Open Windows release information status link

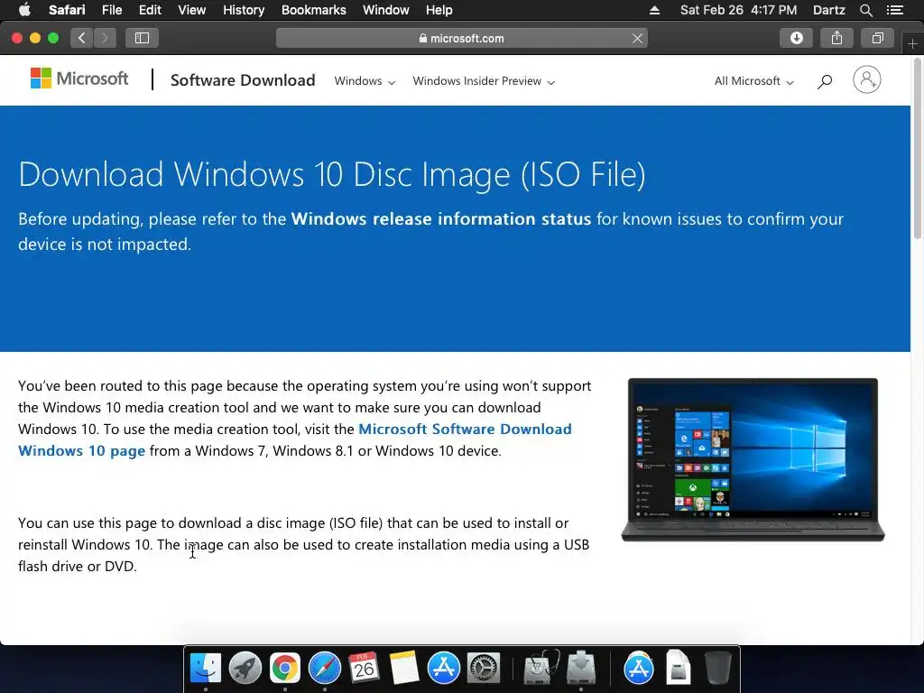pos(440,219)
